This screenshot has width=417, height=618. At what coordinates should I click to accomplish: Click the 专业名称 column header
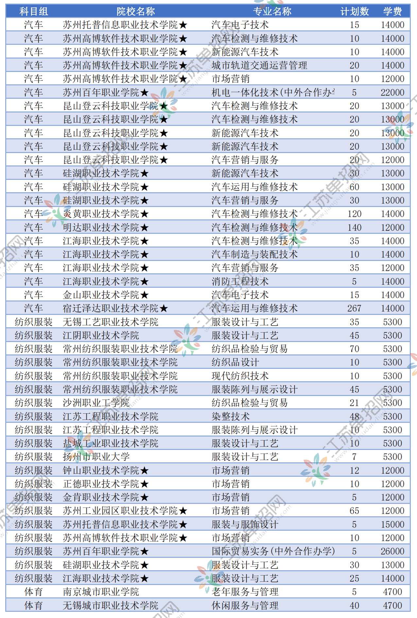click(x=272, y=11)
